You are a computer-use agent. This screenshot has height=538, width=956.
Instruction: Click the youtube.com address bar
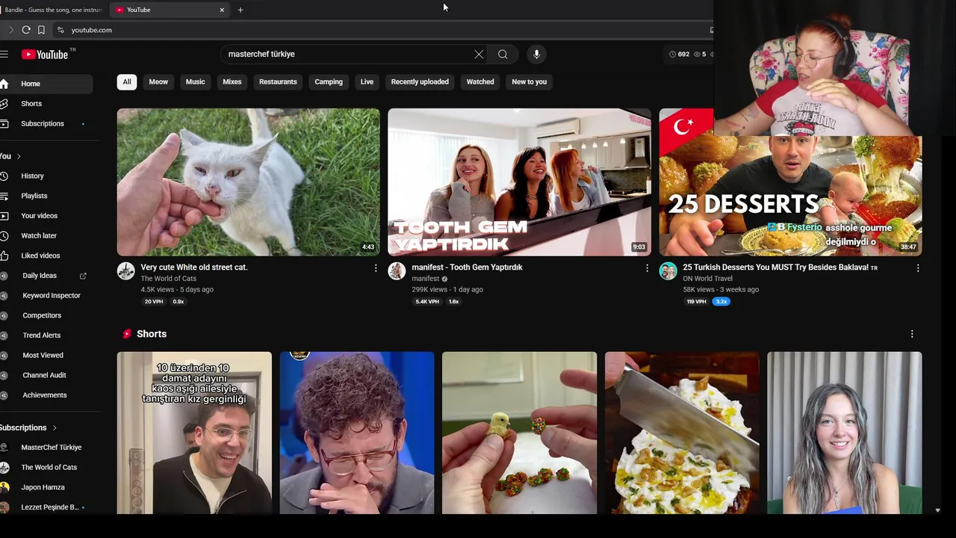click(381, 30)
